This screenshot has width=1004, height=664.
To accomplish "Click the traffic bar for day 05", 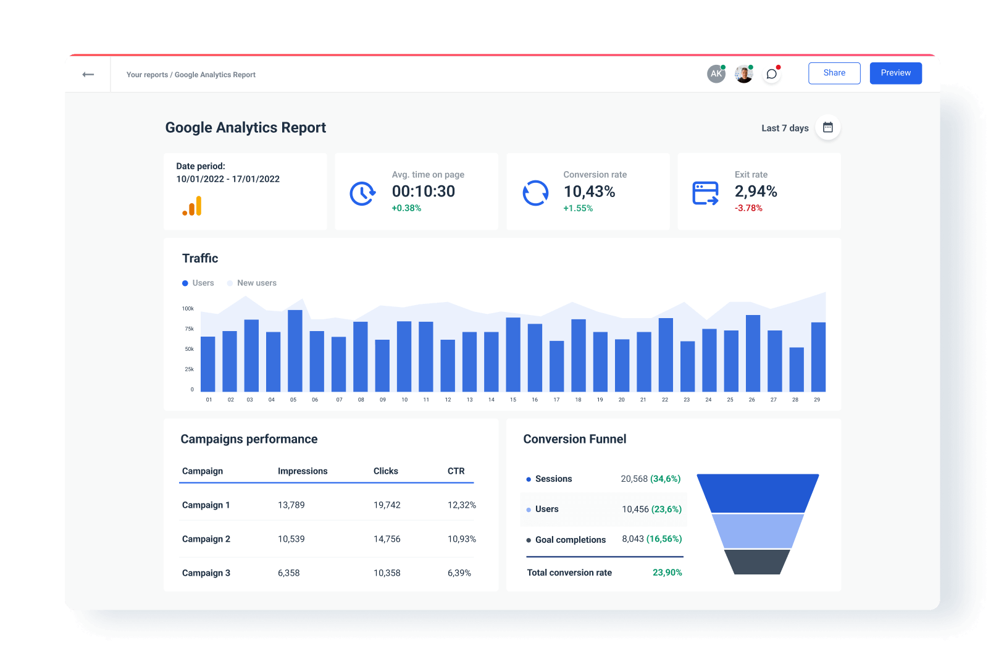I will click(295, 350).
